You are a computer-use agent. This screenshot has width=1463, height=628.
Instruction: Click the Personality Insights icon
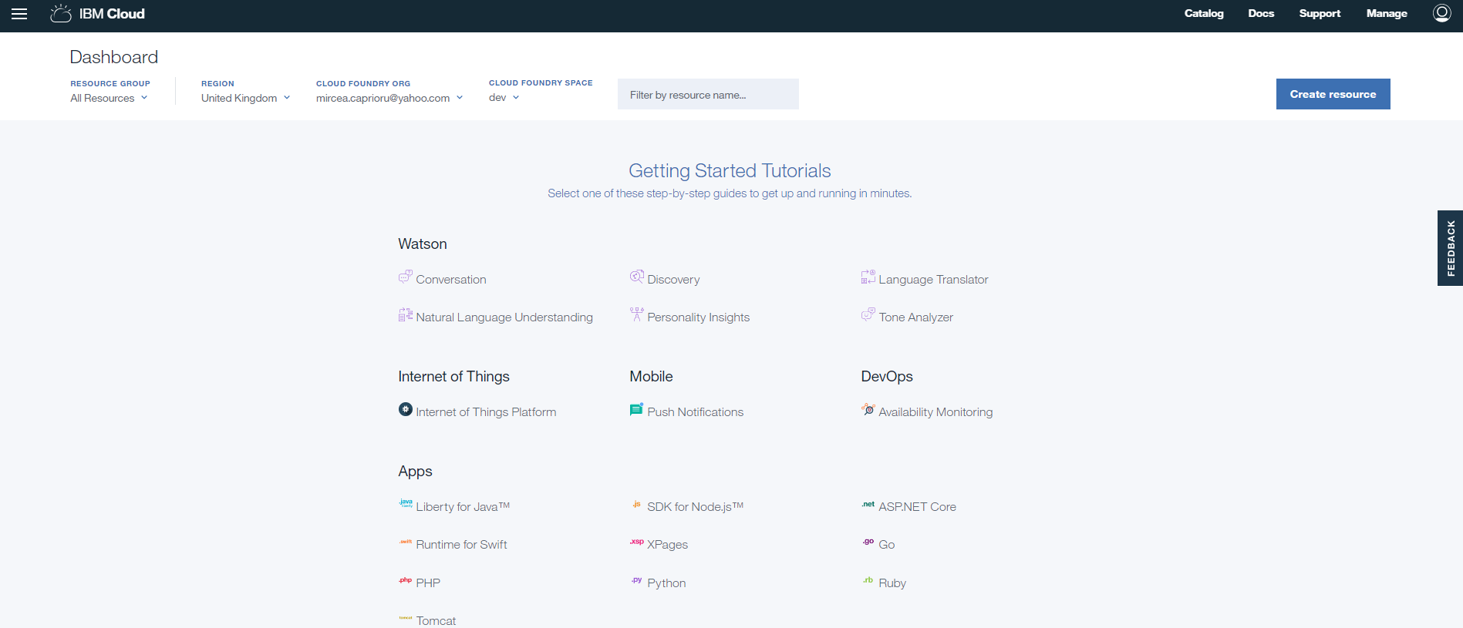coord(637,314)
